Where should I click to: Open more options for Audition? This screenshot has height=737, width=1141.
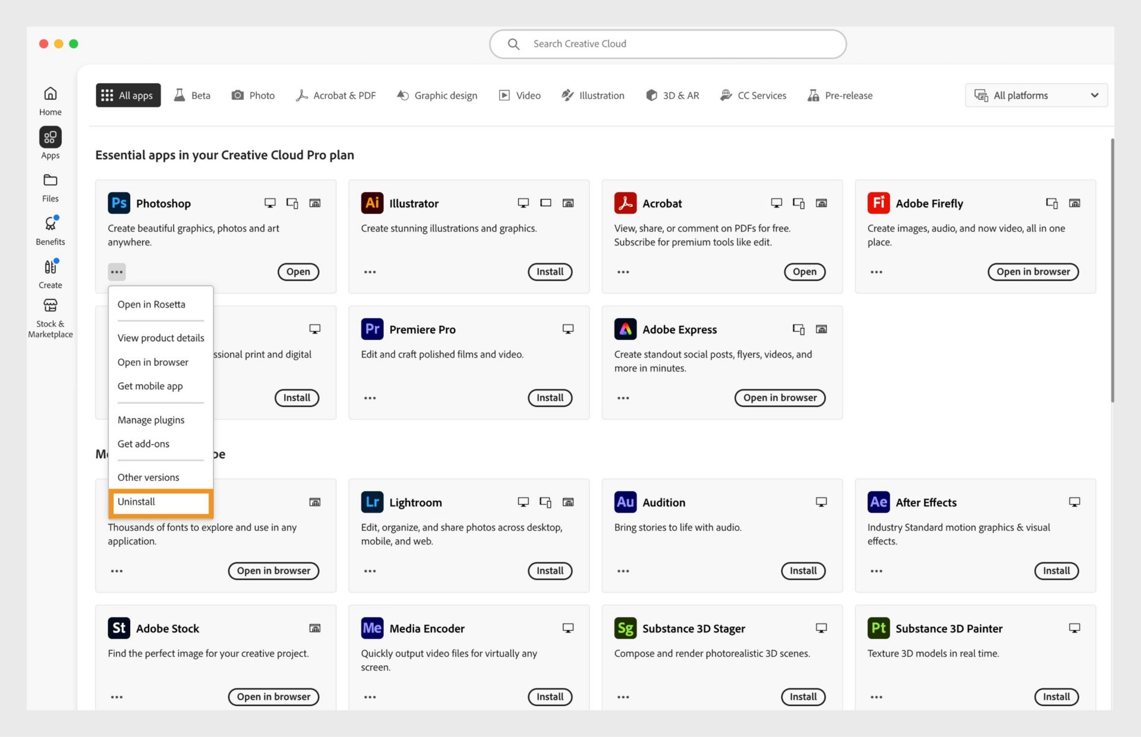pyautogui.click(x=623, y=571)
